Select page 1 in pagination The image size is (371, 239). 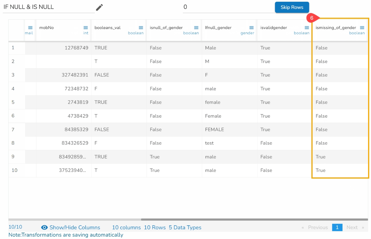[x=337, y=227]
